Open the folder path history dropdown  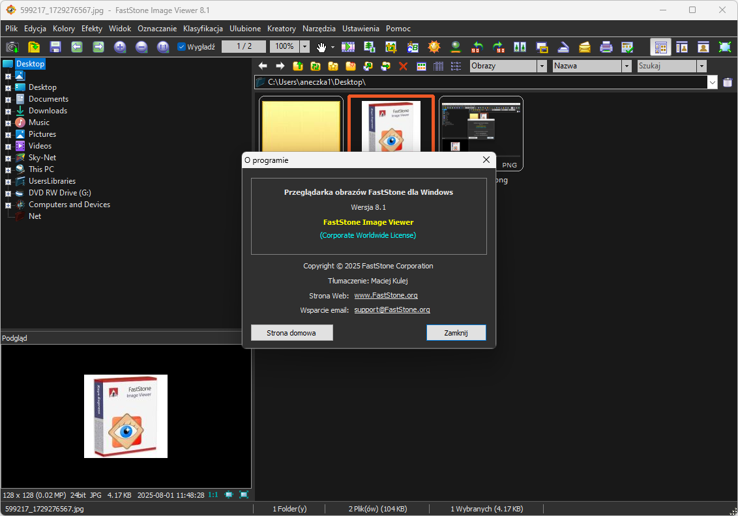[713, 82]
